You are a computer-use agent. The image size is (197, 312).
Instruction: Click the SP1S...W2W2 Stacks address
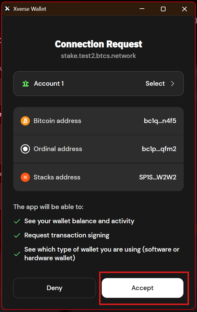point(158,177)
